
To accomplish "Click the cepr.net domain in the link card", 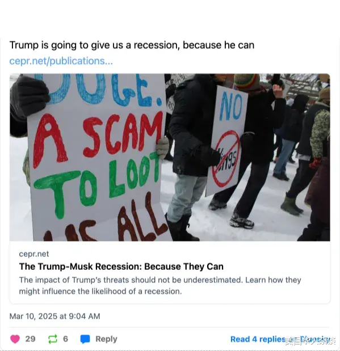I will point(34,254).
